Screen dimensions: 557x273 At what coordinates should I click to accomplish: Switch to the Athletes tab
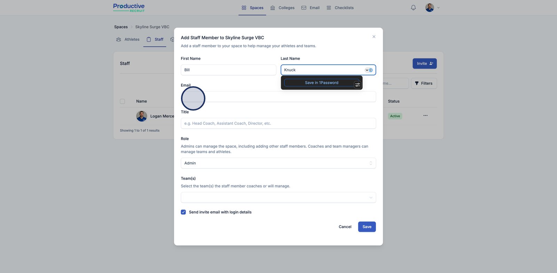[128, 39]
